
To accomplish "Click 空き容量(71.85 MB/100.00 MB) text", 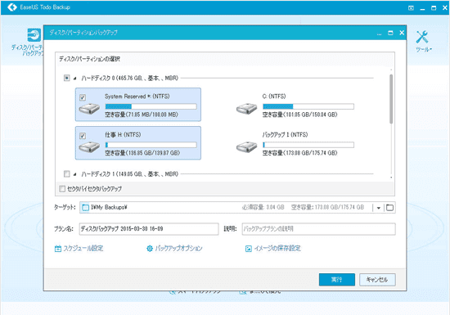I will (142, 115).
